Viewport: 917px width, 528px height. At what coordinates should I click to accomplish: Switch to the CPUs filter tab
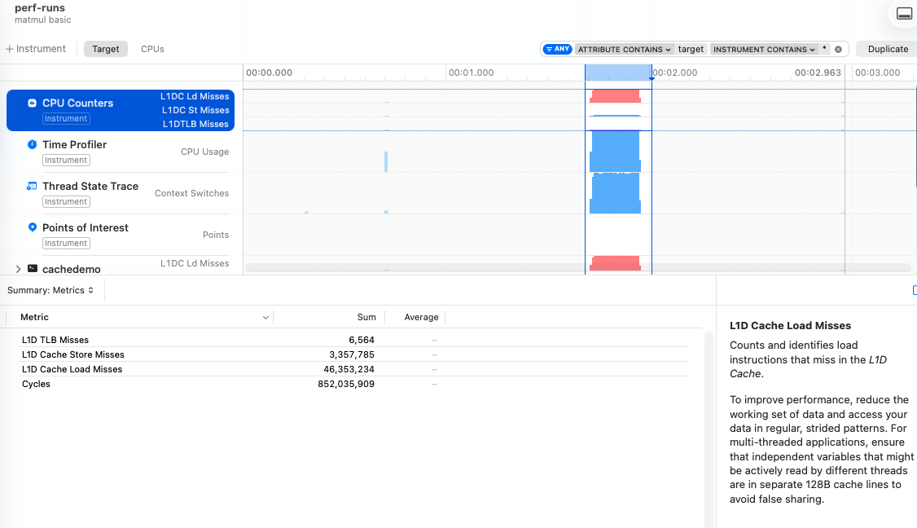[152, 49]
